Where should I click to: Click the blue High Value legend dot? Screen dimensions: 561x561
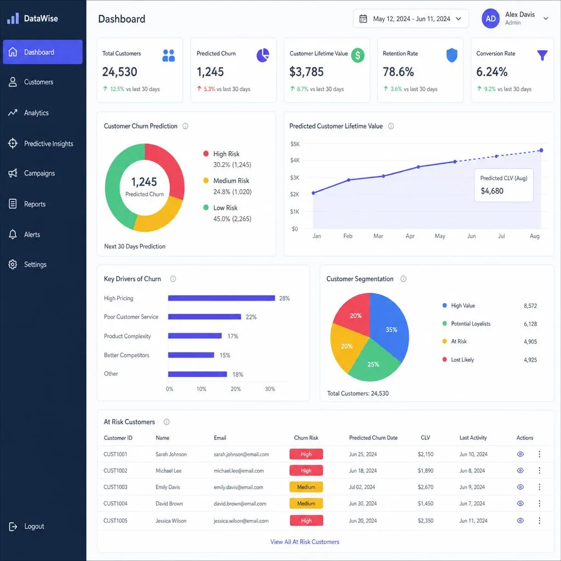point(444,305)
